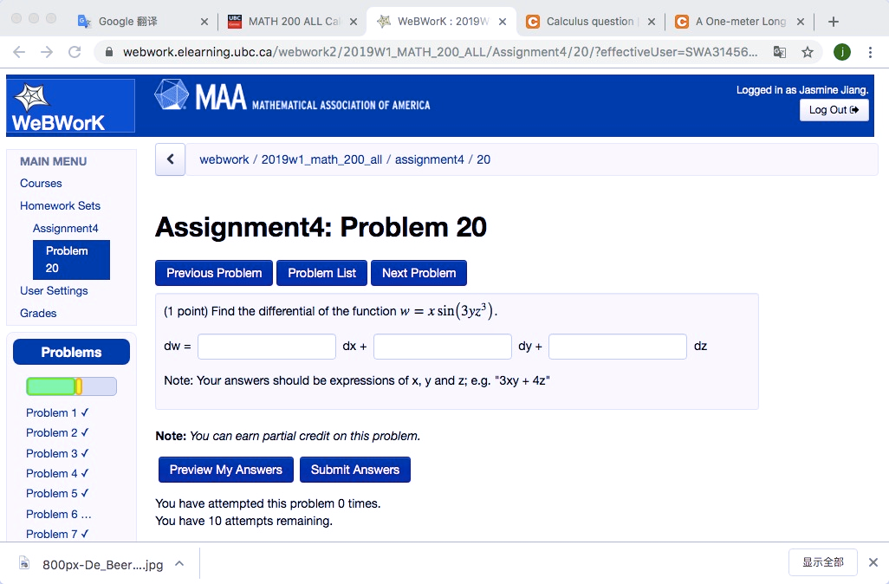
Task: Click the translate icon in the address bar
Action: point(779,52)
